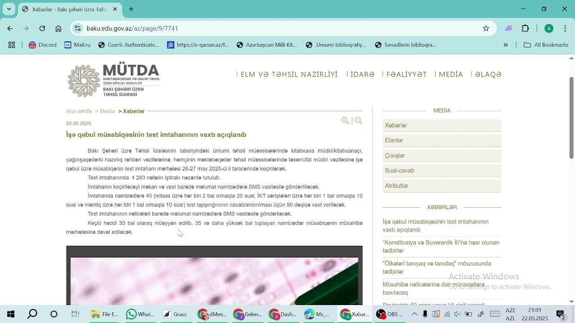Go to browser home page
575x323 pixels.
[58, 28]
